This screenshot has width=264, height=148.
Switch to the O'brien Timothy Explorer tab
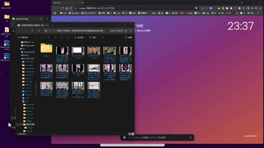[x=27, y=19]
